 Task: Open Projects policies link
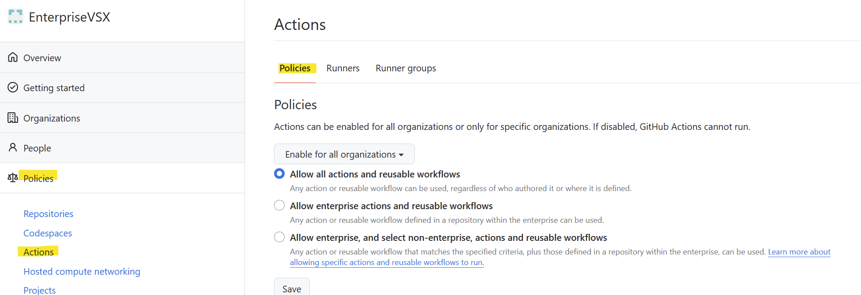(40, 290)
